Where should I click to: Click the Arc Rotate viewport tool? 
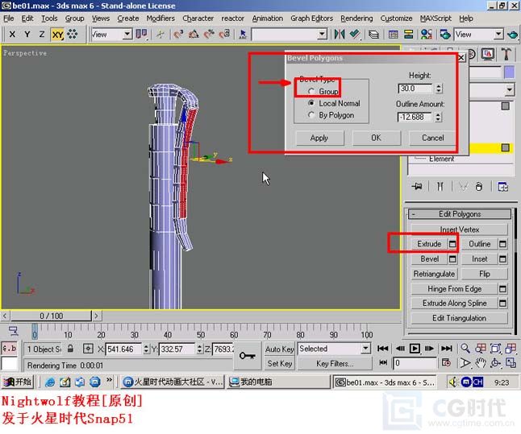pyautogui.click(x=495, y=363)
